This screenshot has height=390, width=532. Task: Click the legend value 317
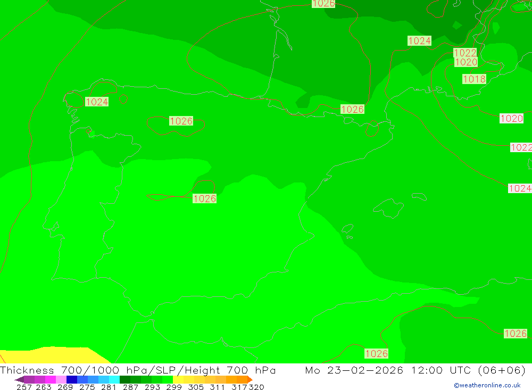[239, 387]
